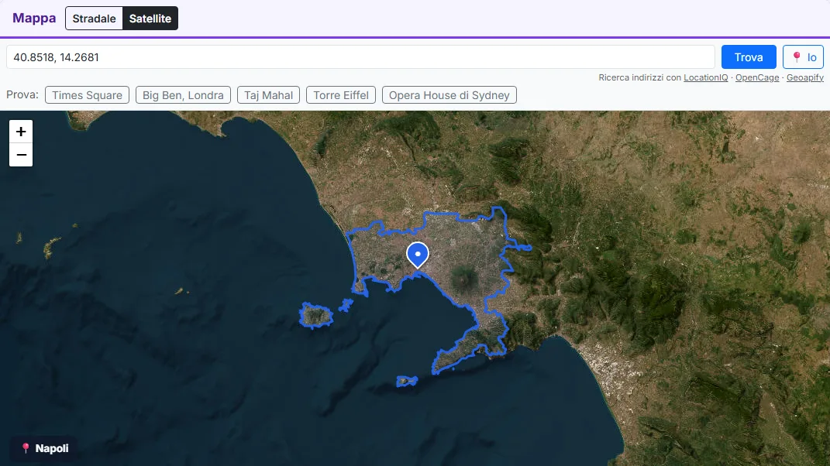The height and width of the screenshot is (466, 830).
Task: Open the OpenCage link
Action: tap(757, 77)
